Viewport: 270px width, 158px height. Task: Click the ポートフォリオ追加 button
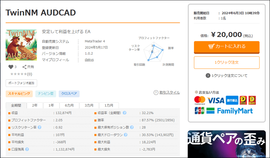[x=21, y=83]
